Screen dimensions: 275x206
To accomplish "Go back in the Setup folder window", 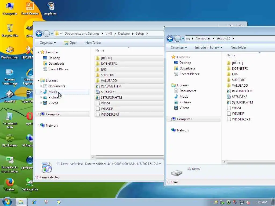I will point(39,34).
